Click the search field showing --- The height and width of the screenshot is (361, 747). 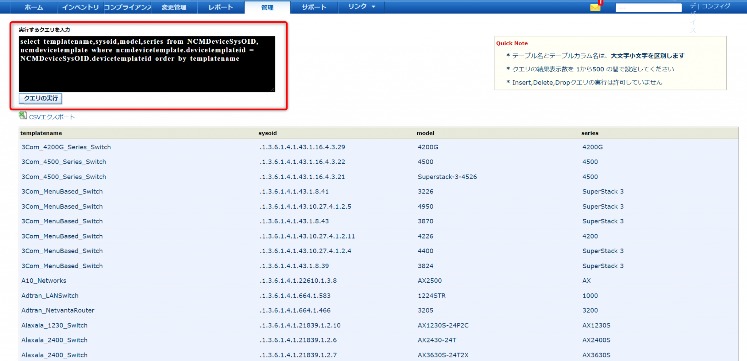649,7
